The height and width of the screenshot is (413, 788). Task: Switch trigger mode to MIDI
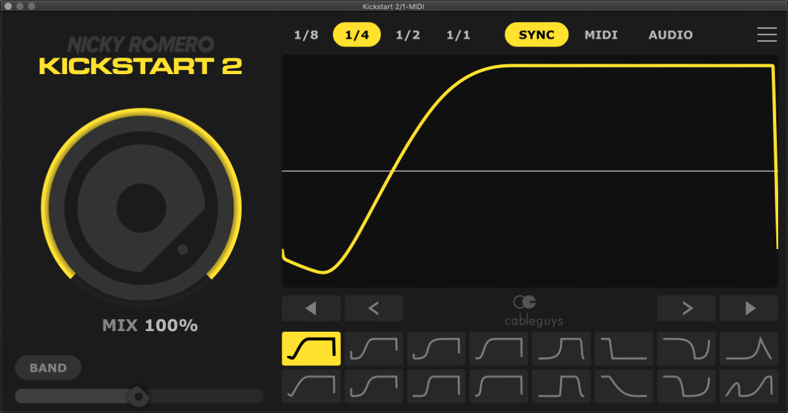point(601,35)
